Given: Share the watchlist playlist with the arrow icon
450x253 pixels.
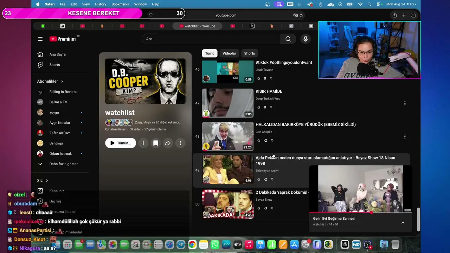Looking at the screenshot, I should (x=168, y=143).
